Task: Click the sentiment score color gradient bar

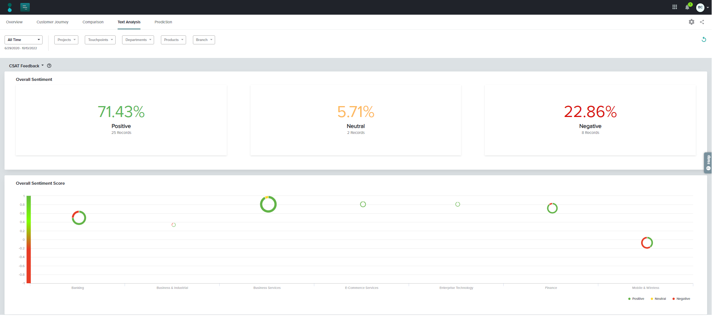Action: [x=29, y=239]
